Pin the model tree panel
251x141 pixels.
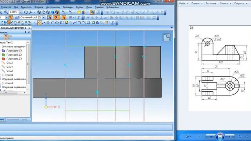point(25,32)
